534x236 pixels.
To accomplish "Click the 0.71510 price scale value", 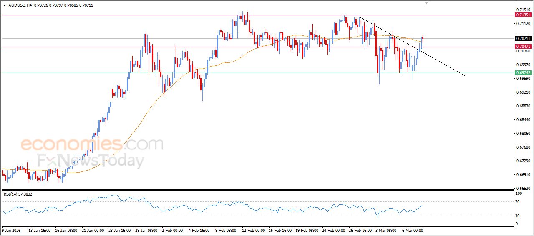I will pyautogui.click(x=524, y=10).
